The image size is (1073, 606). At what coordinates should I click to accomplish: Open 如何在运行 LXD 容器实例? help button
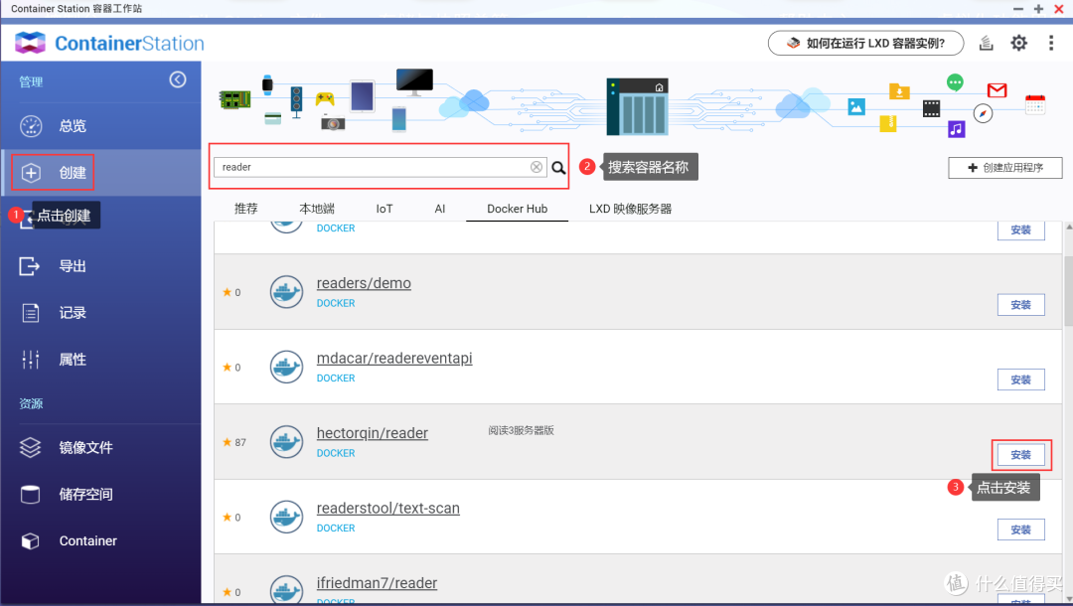coord(865,43)
